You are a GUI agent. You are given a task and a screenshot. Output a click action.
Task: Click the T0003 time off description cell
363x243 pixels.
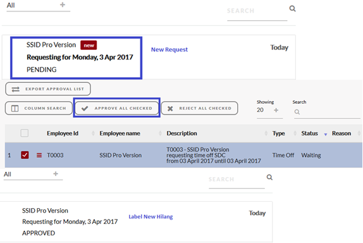[x=214, y=155]
